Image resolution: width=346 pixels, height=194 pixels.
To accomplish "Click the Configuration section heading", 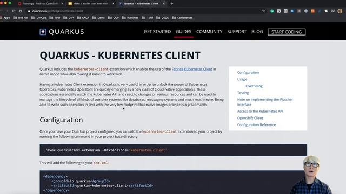I will (x=61, y=120).
